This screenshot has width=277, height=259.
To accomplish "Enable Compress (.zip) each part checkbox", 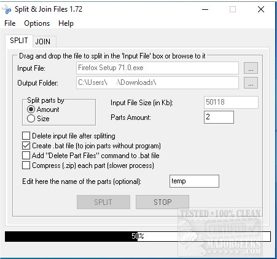I will tap(26, 165).
